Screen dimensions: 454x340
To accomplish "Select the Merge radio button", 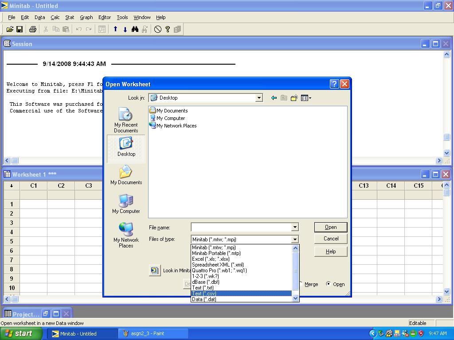I will [301, 284].
